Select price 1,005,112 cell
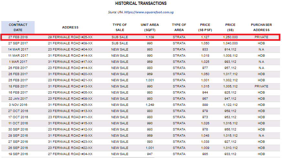This screenshot has height=158, width=282. [230, 86]
